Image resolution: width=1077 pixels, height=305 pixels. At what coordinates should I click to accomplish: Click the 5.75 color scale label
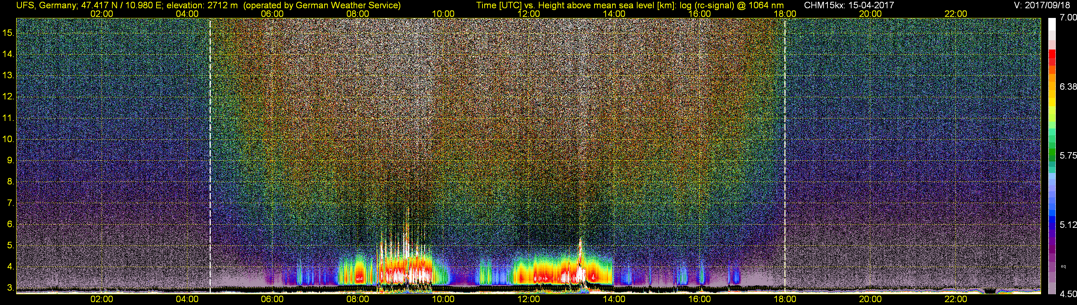(1068, 155)
